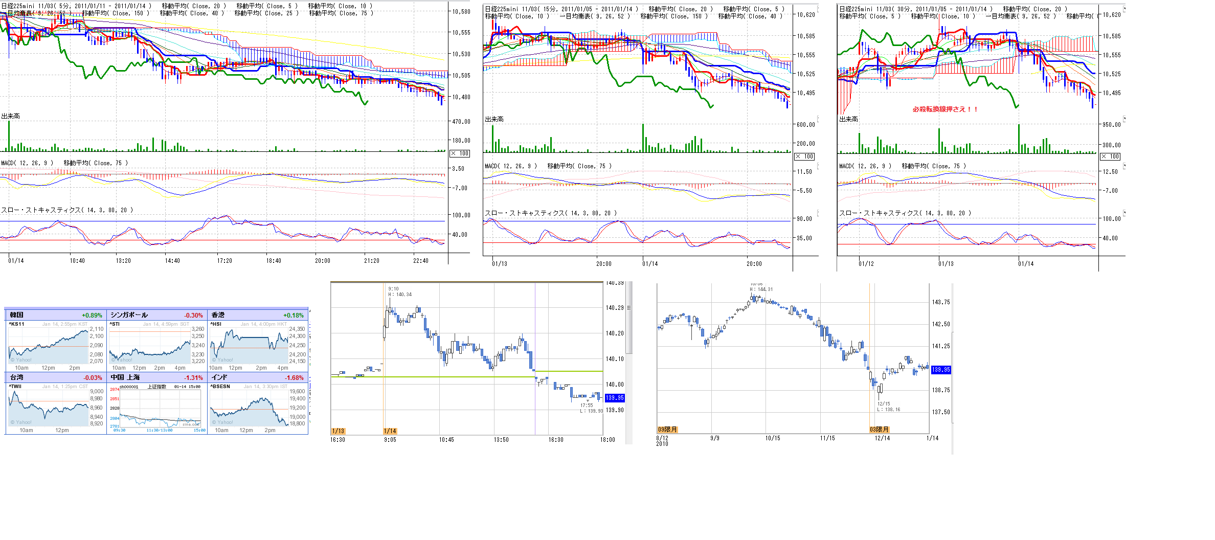This screenshot has width=1215, height=540.
Task: Click the ^STI ticker symbol link
Action: 115,324
